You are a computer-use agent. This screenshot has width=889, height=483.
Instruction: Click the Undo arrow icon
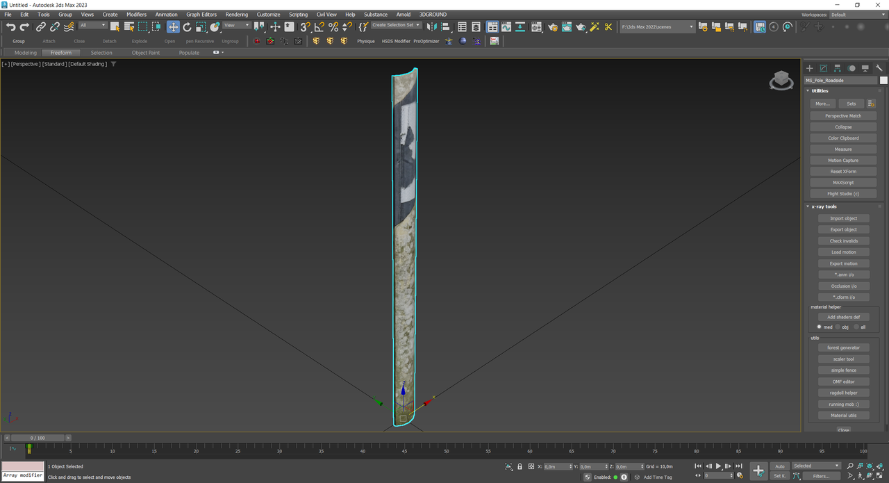tap(10, 27)
